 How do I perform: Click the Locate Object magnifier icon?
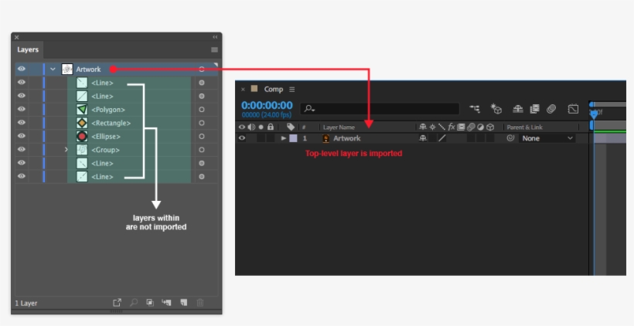(134, 302)
